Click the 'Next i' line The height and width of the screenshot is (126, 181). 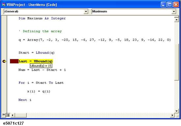click(x=25, y=100)
